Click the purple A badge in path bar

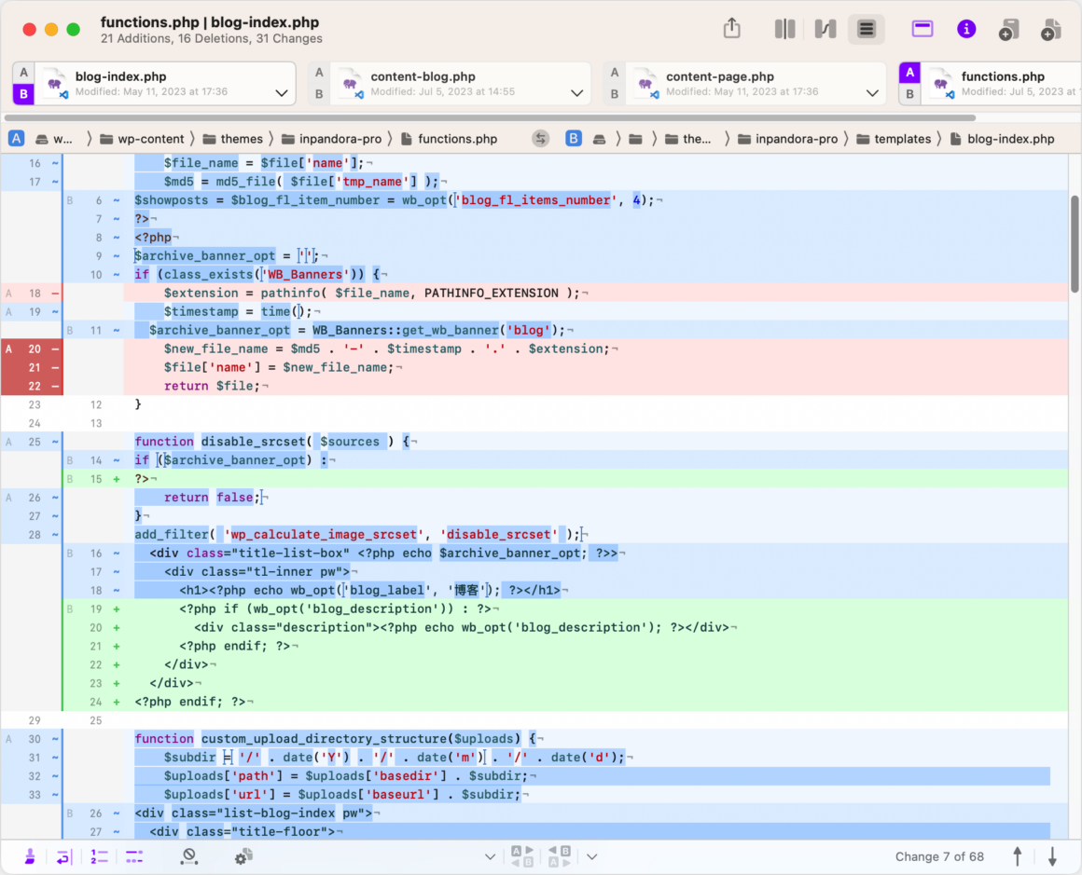tap(17, 139)
